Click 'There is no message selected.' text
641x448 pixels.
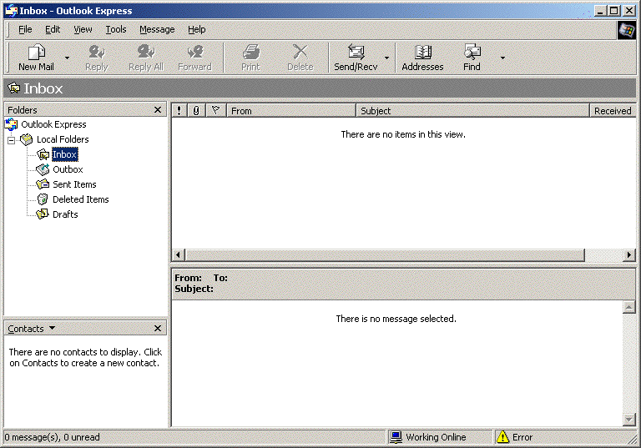[x=396, y=319]
